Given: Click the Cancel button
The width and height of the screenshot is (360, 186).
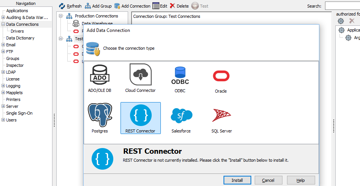Looking at the screenshot, I should (268, 180).
